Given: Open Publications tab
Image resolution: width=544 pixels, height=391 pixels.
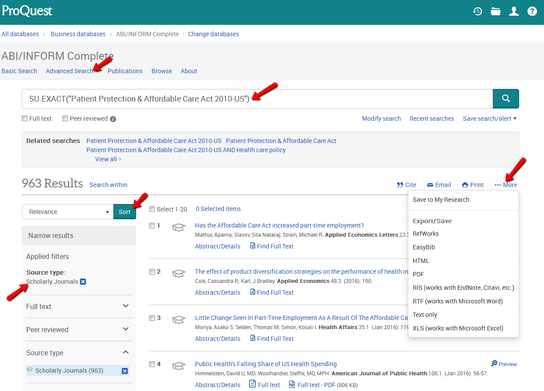Looking at the screenshot, I should coord(125,71).
